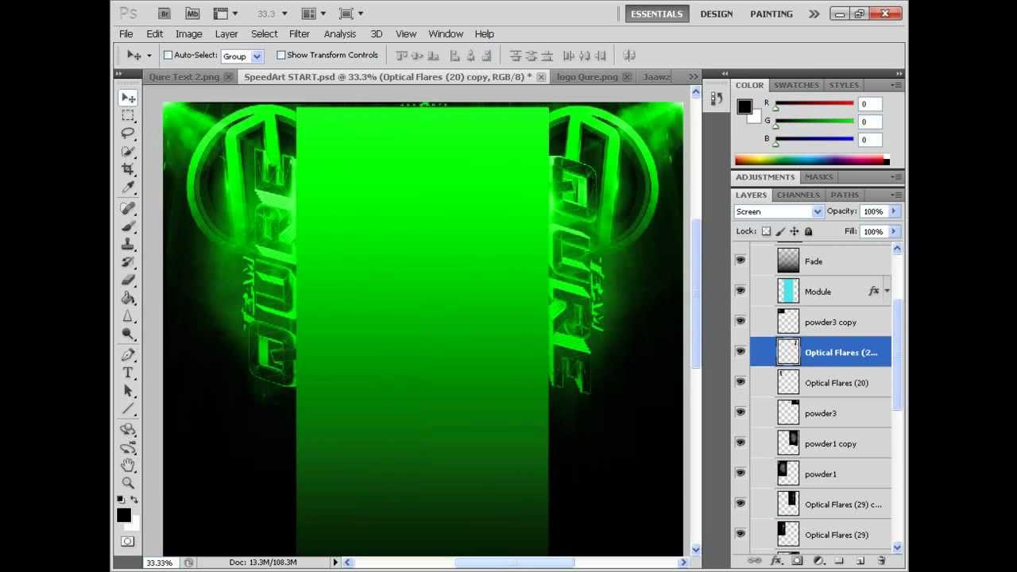Select the Rectangular Marquee tool

pyautogui.click(x=128, y=116)
